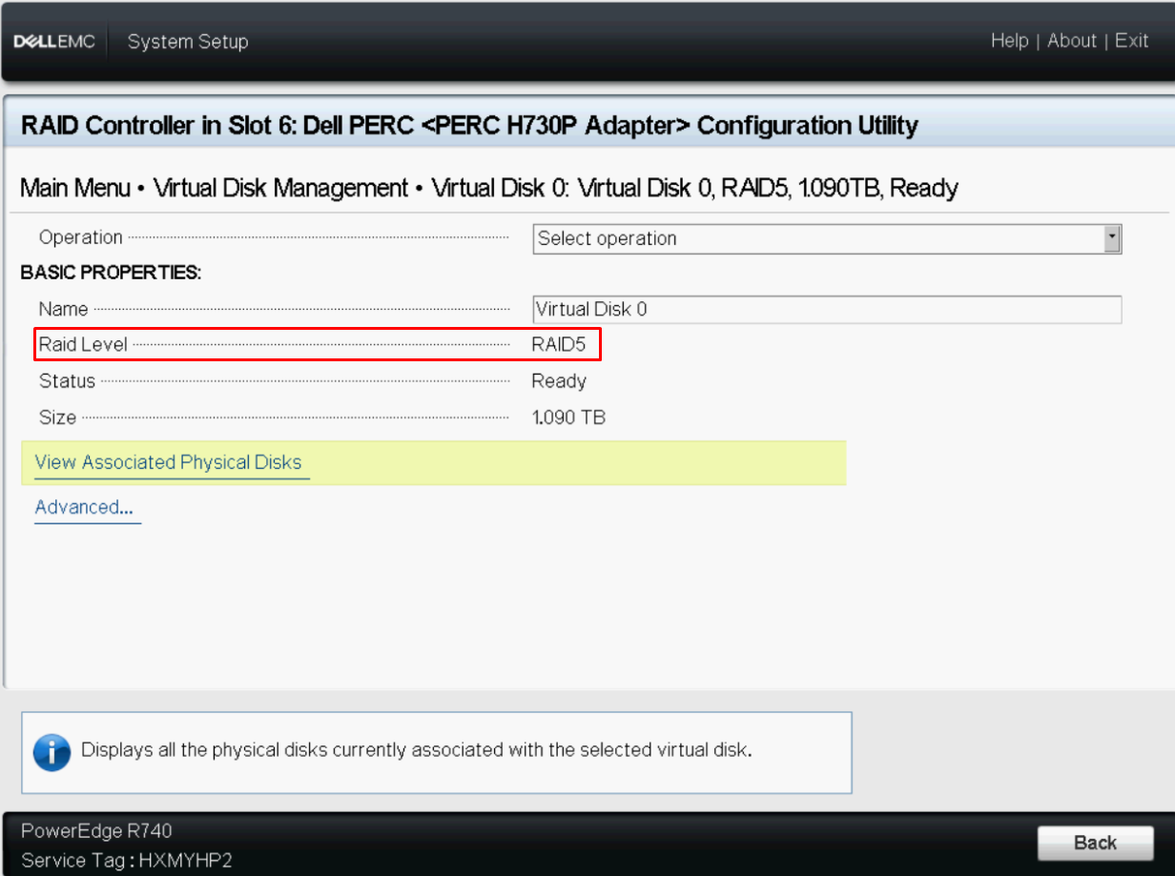Screen dimensions: 1175x876
Task: Click the Size label
Action: point(57,418)
